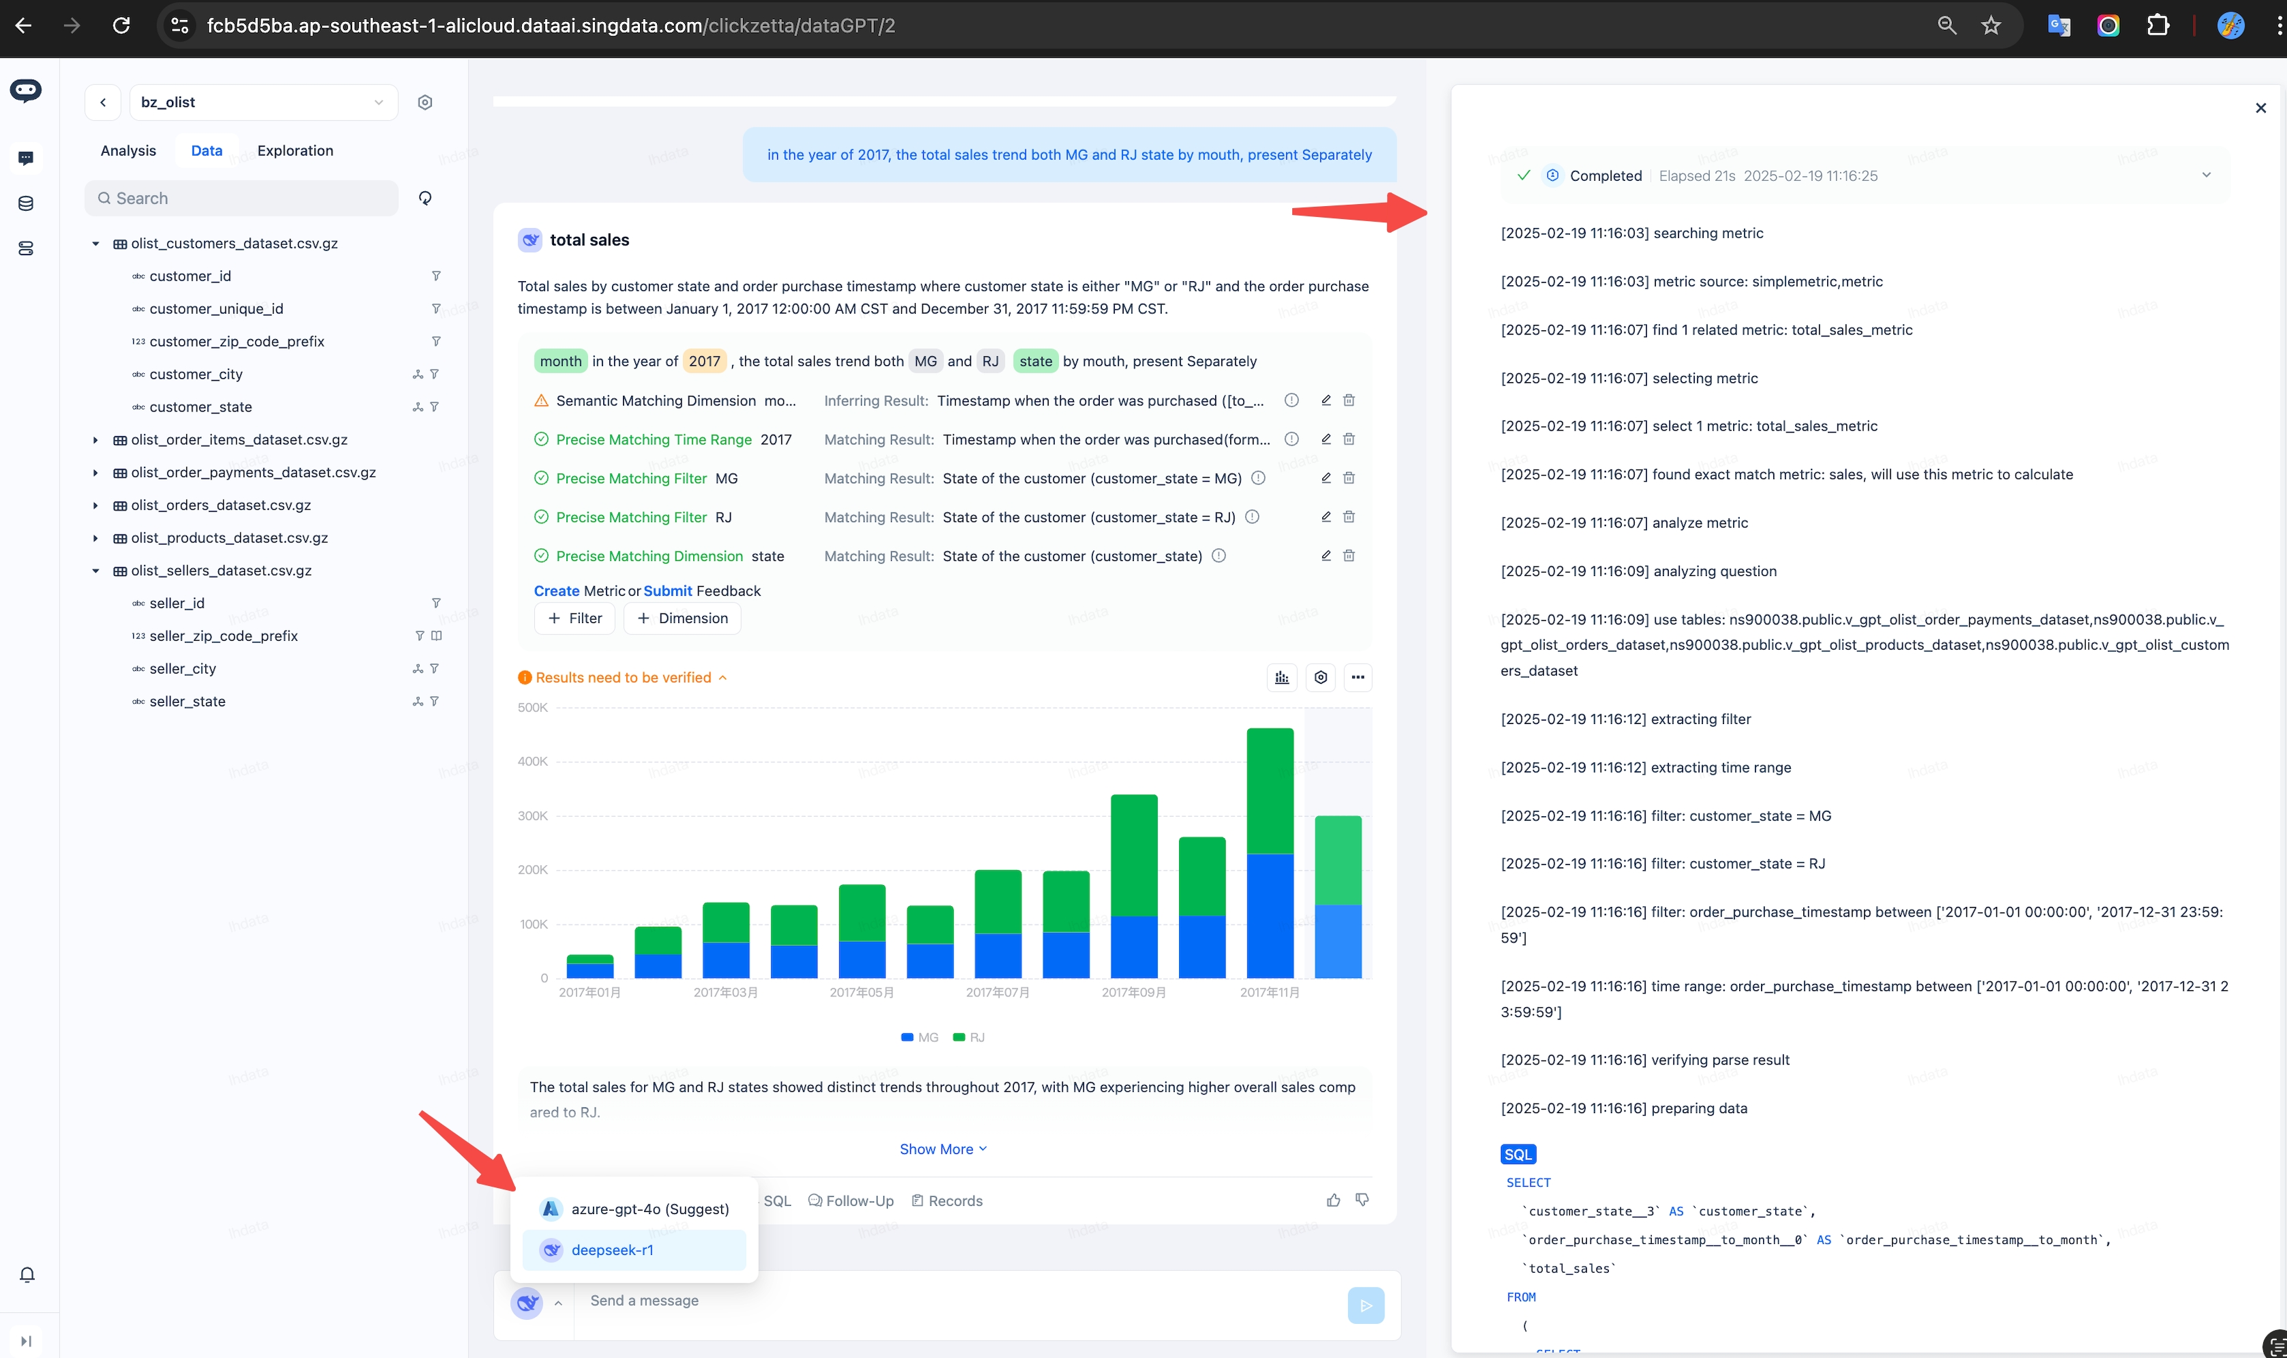Refresh the data list next to Search
The width and height of the screenshot is (2287, 1358).
[424, 198]
